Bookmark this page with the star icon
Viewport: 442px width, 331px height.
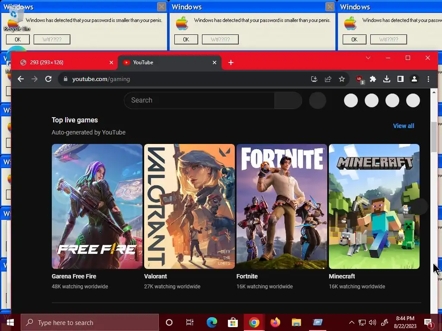click(342, 79)
